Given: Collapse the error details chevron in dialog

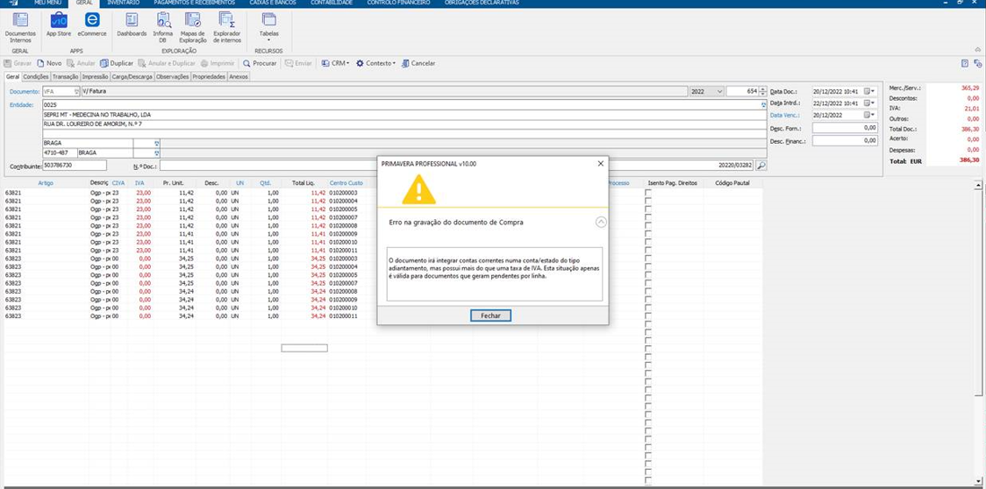Looking at the screenshot, I should 601,223.
